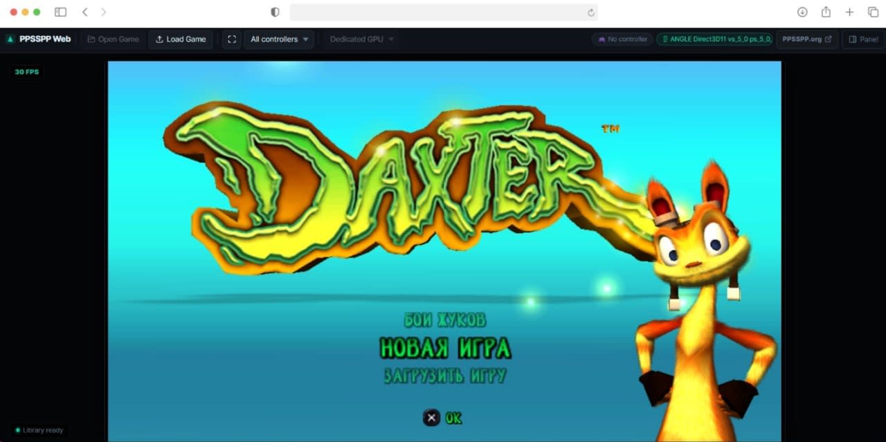Viewport: 886px width, 442px height.
Task: Go forward in browser history
Action: click(x=104, y=12)
